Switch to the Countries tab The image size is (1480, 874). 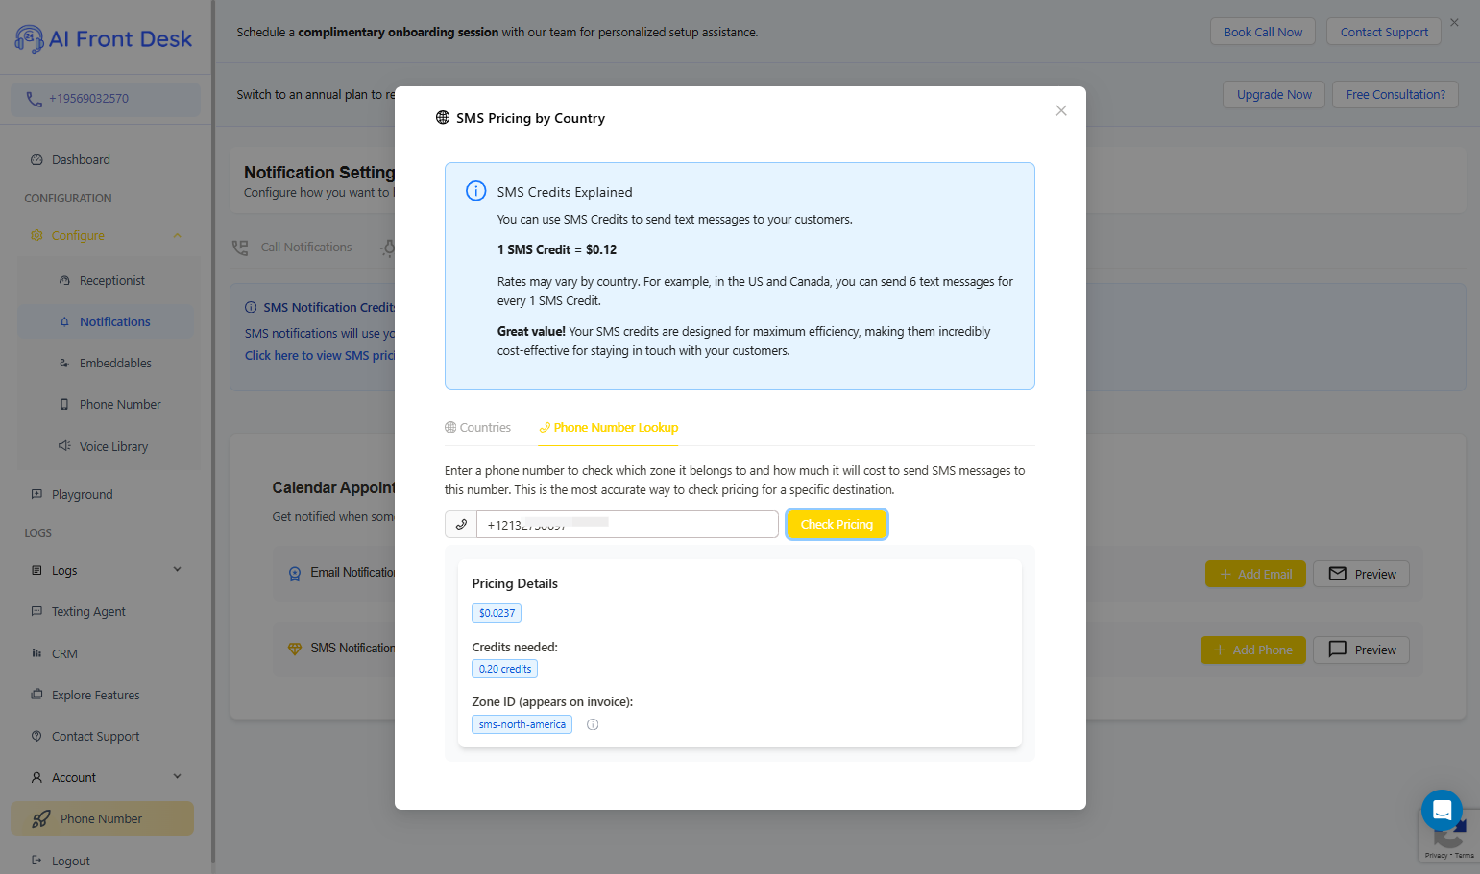pyautogui.click(x=477, y=427)
